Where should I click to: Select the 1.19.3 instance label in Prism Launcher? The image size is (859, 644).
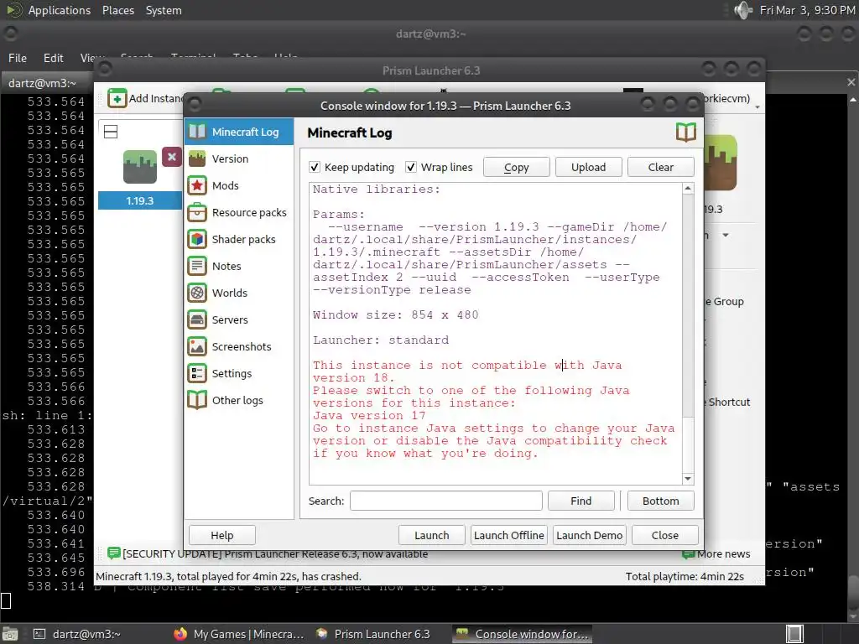tap(140, 201)
